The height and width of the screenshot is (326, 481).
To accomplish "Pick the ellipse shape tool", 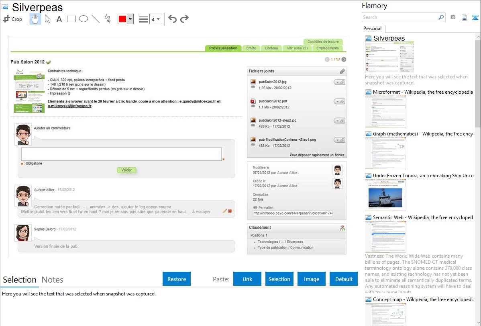I will tap(84, 19).
